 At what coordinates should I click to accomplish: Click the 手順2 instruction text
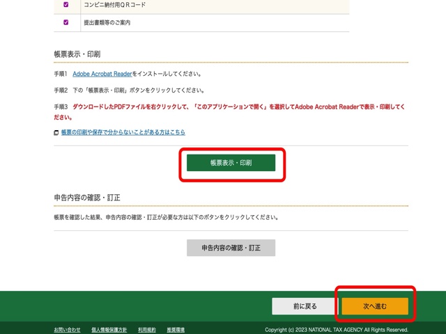[129, 90]
